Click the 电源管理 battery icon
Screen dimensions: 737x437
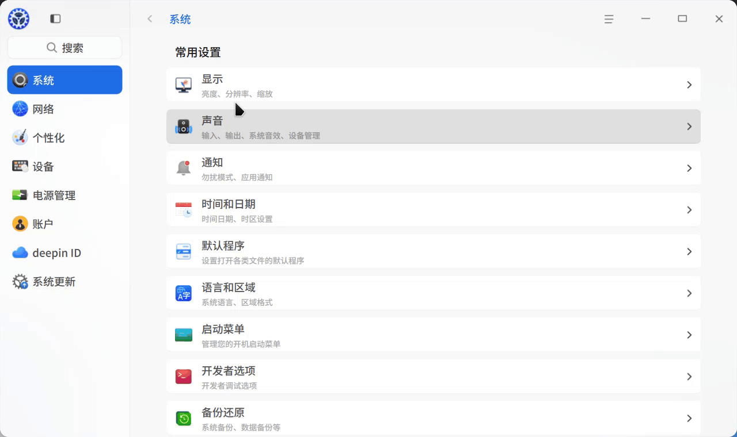tap(20, 195)
